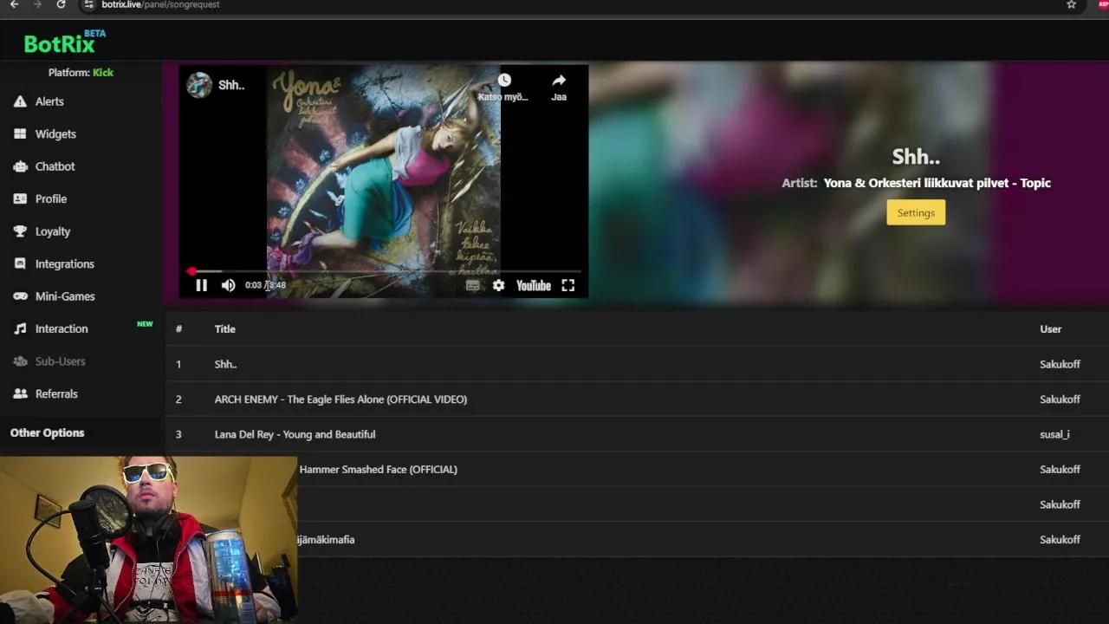This screenshot has width=1109, height=624.
Task: Select ARCH ENEMY - The Eagle Flies Alone row
Action: tap(637, 400)
